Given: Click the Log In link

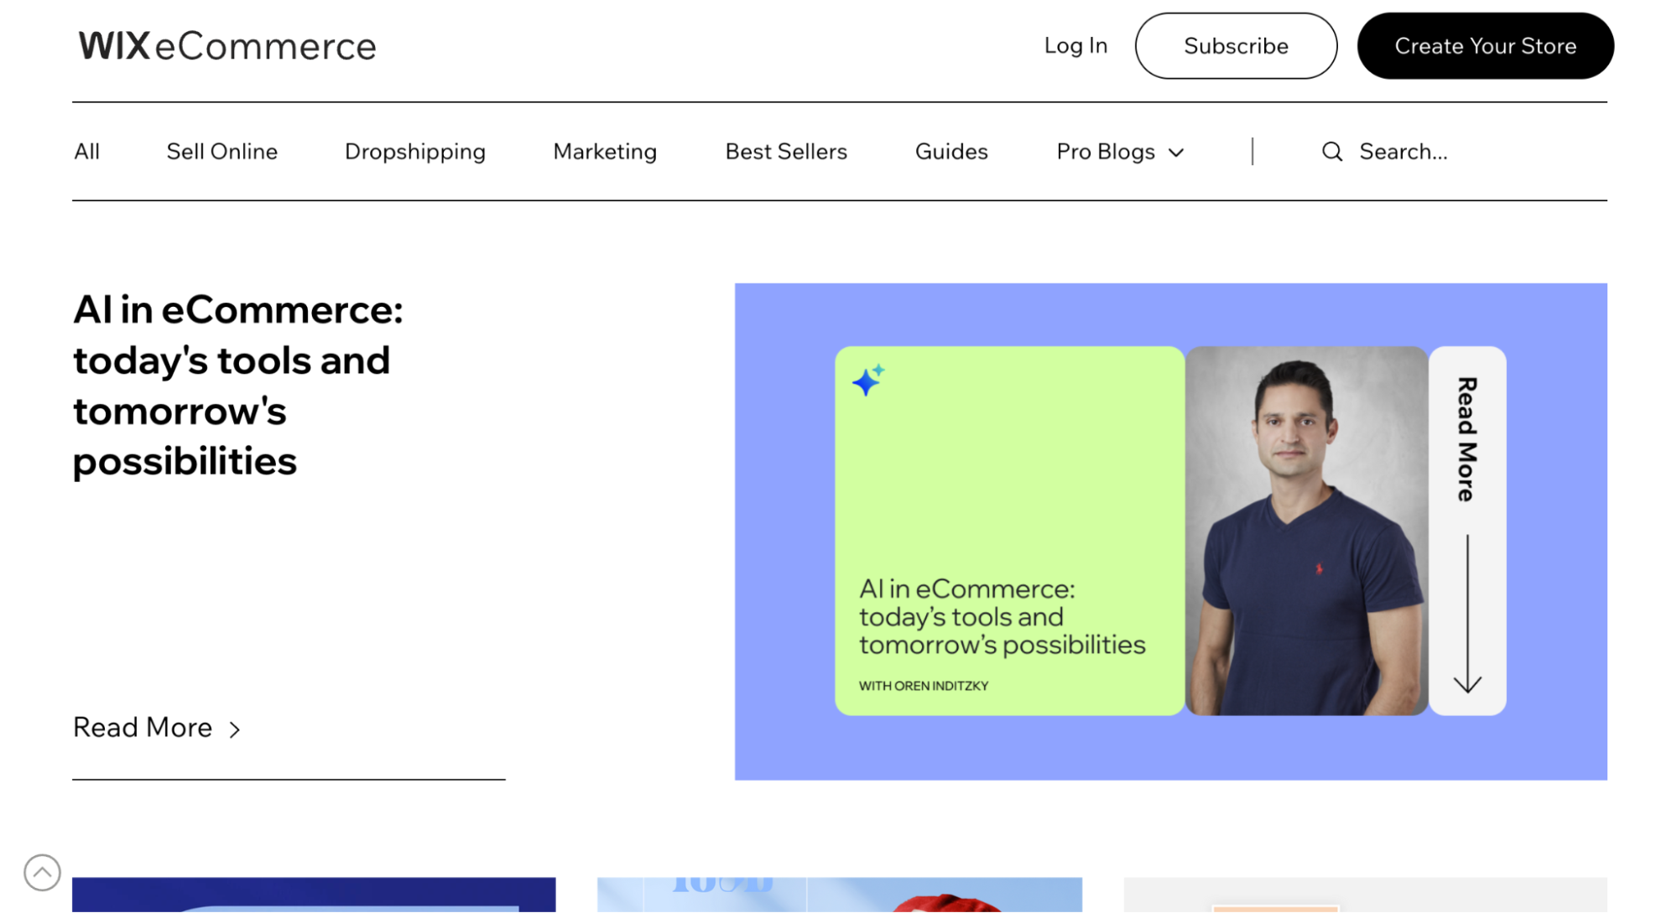Looking at the screenshot, I should pos(1075,46).
